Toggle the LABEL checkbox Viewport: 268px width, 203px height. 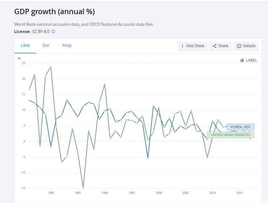(x=242, y=60)
